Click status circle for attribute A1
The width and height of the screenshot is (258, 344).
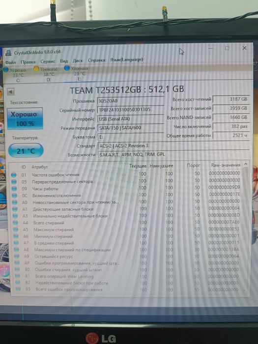point(15,209)
